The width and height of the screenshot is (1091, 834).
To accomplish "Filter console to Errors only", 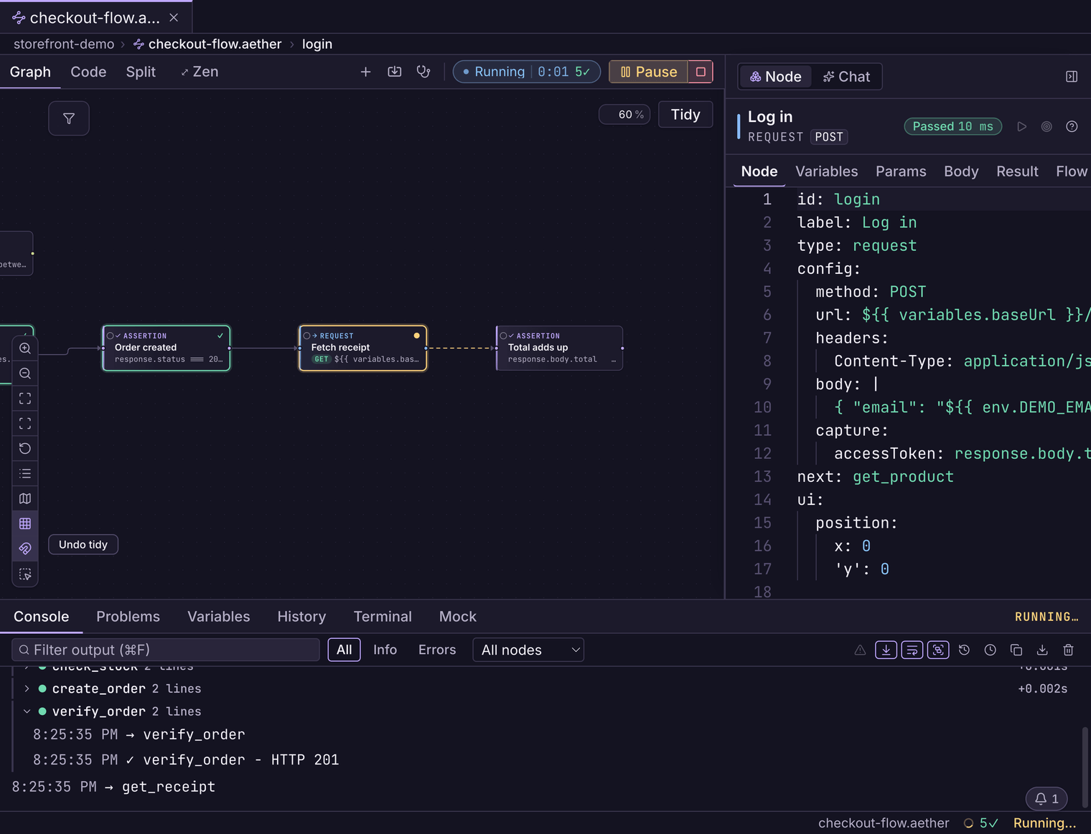I will coord(437,650).
